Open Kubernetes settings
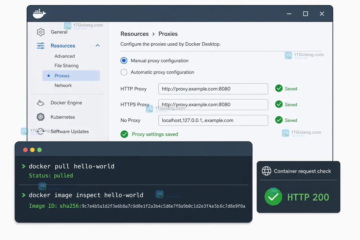Viewport: 360px width, 240px height. [63, 117]
